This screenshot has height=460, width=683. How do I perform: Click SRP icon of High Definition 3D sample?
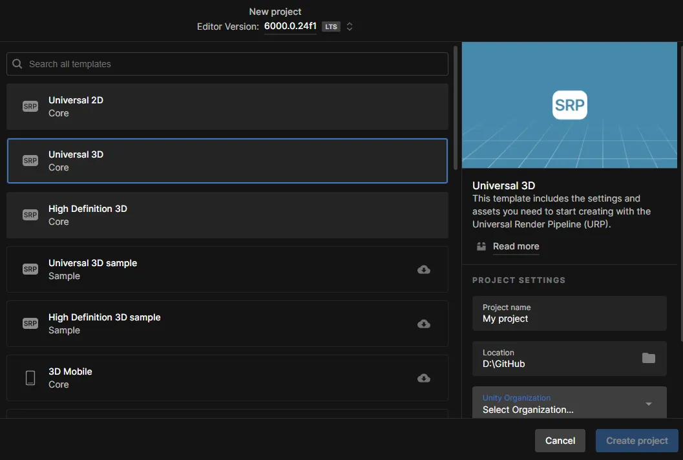click(30, 323)
